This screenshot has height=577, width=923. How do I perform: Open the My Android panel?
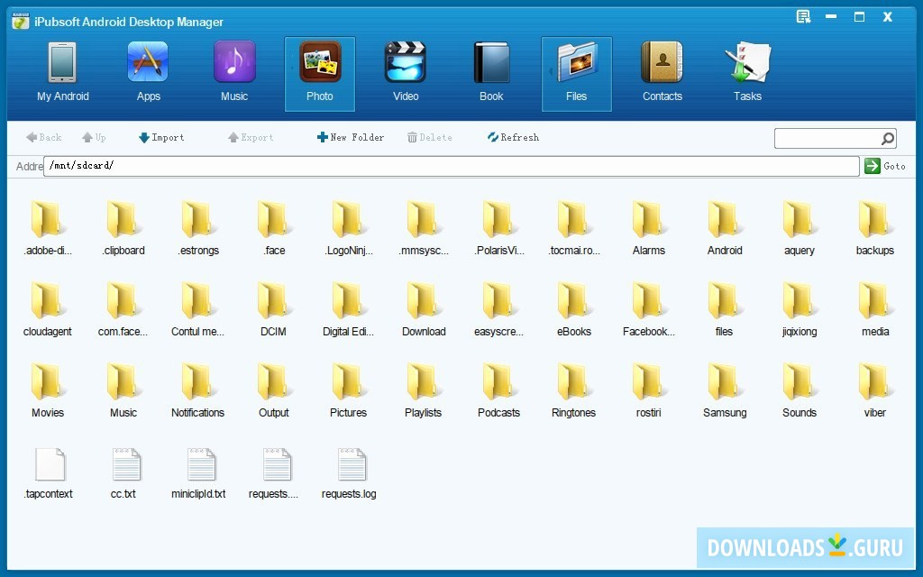62,72
